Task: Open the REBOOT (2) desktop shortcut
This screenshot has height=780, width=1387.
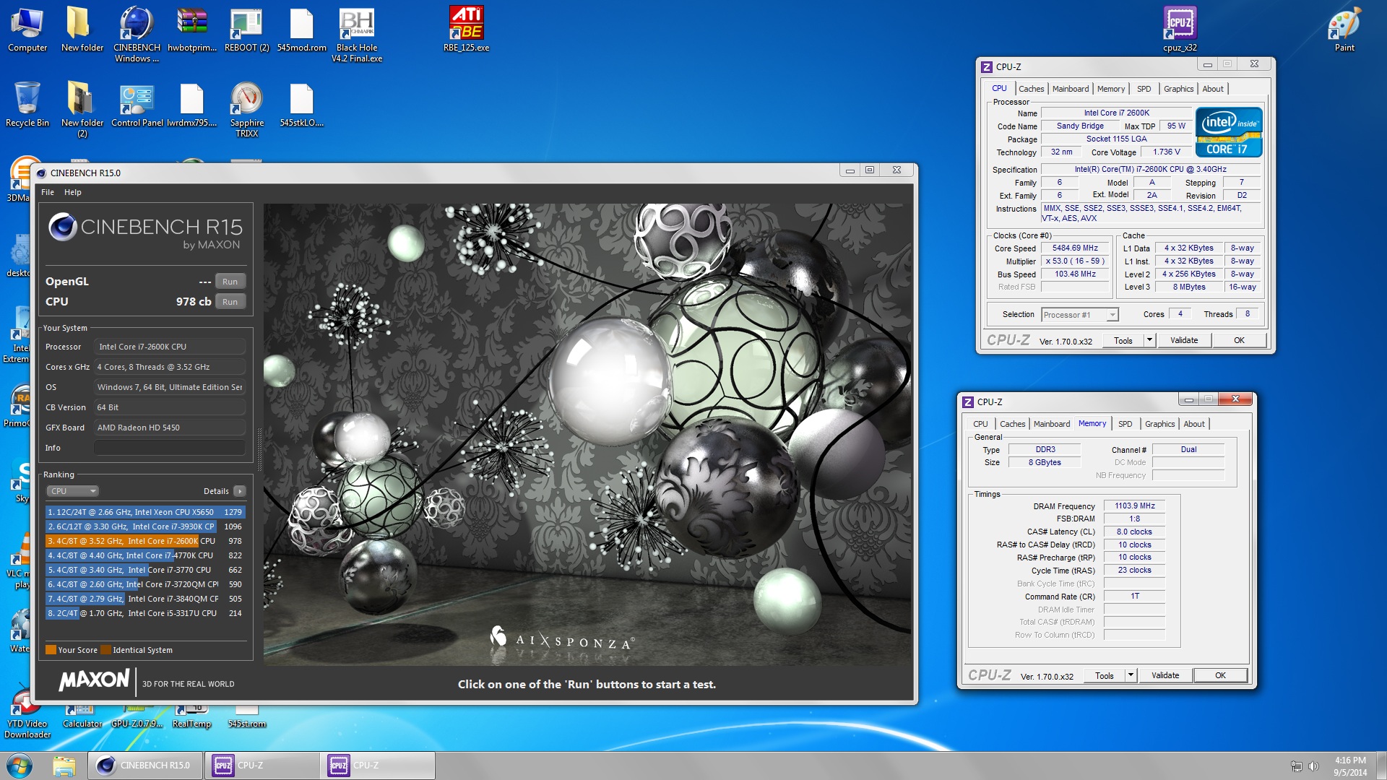Action: 246,30
